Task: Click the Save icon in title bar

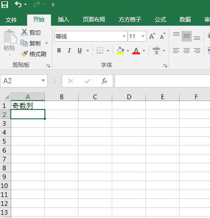Action: point(5,5)
